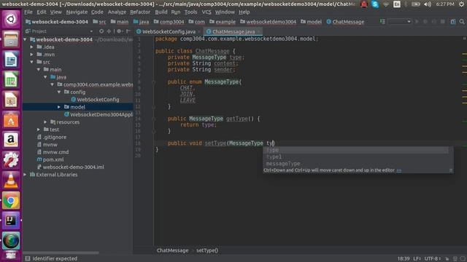This screenshot has width=467, height=262.
Task: Open the Amazon launcher in the dock
Action: click(11, 140)
